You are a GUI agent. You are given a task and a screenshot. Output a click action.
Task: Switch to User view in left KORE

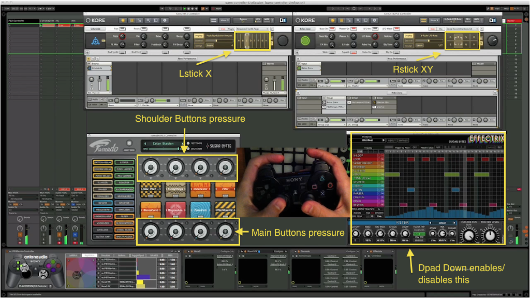[x=223, y=29]
